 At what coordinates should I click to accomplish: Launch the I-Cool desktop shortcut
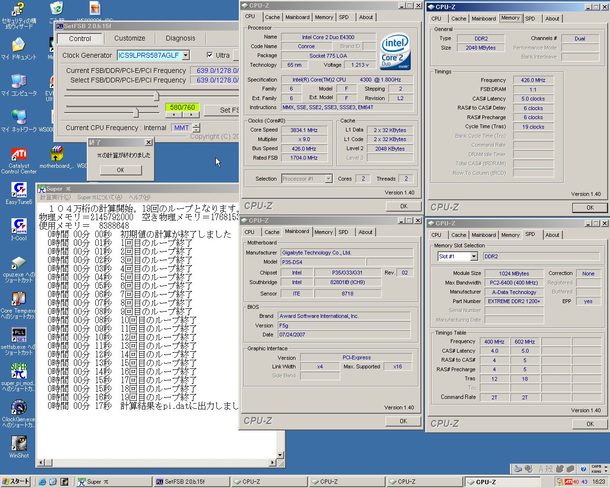[19, 226]
